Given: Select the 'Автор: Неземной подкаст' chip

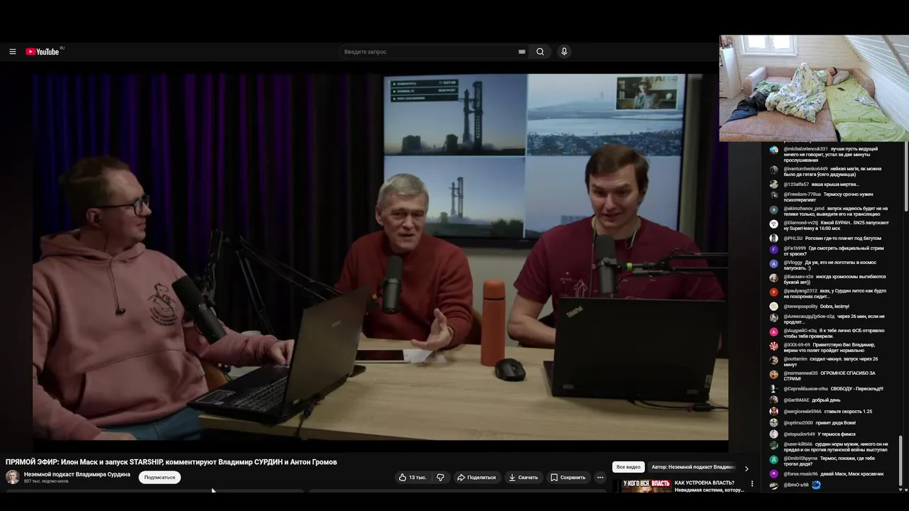Looking at the screenshot, I should pyautogui.click(x=692, y=467).
